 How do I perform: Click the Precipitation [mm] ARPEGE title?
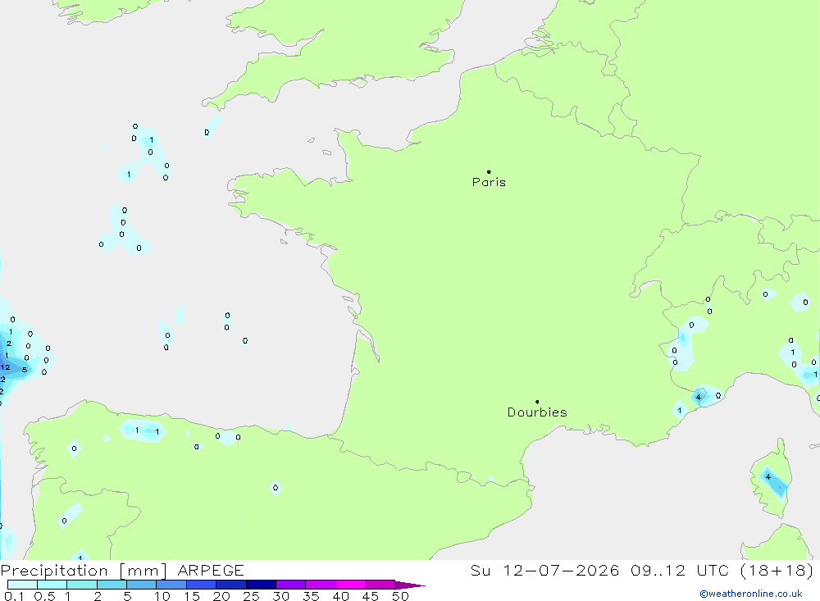coord(122,570)
